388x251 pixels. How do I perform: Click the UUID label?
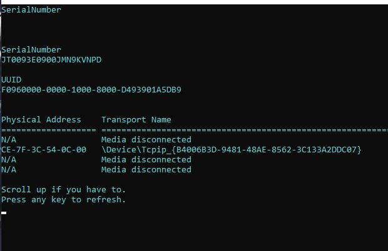tap(11, 80)
